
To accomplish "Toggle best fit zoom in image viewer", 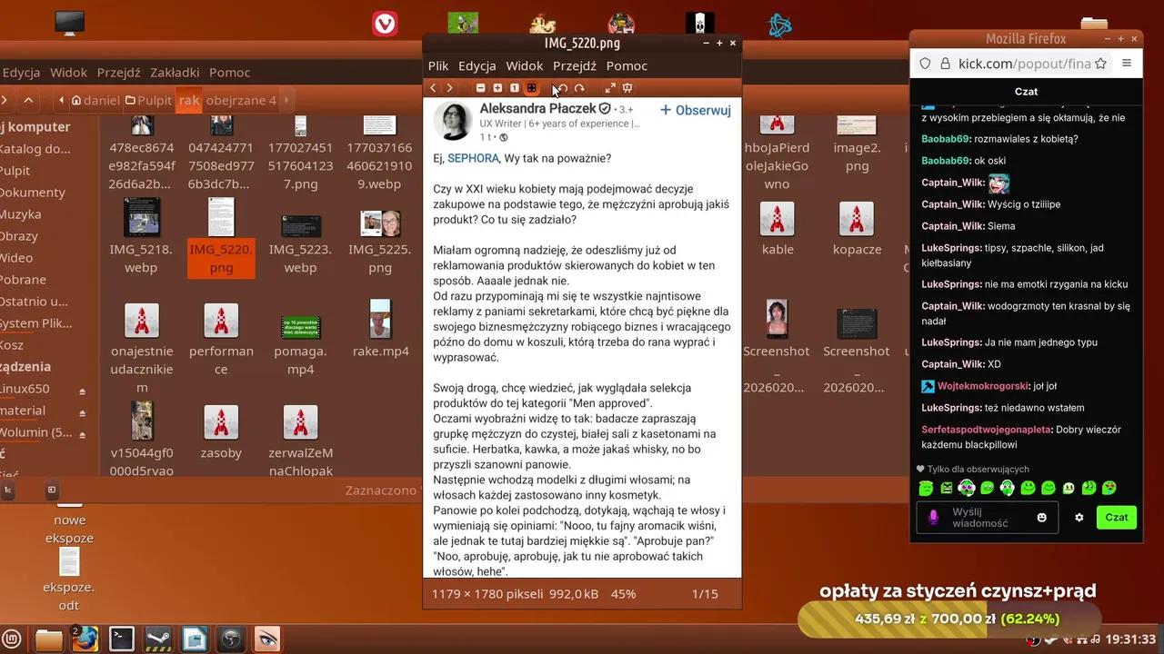I will pos(531,88).
